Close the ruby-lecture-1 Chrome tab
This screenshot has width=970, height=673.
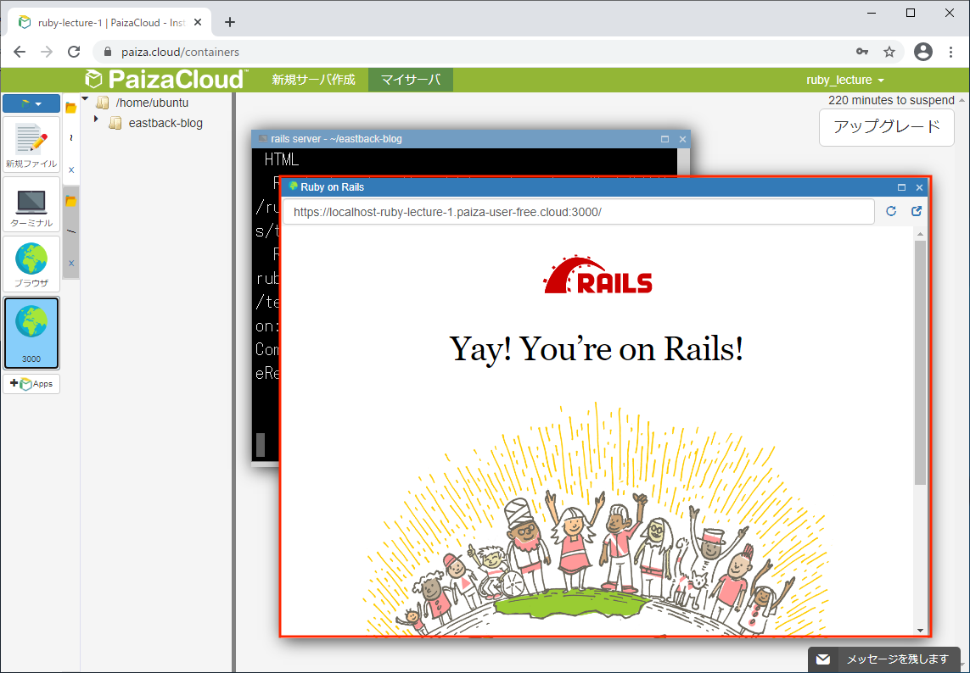(198, 22)
